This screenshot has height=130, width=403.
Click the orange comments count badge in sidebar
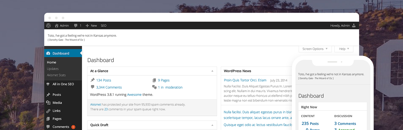pos(73,127)
